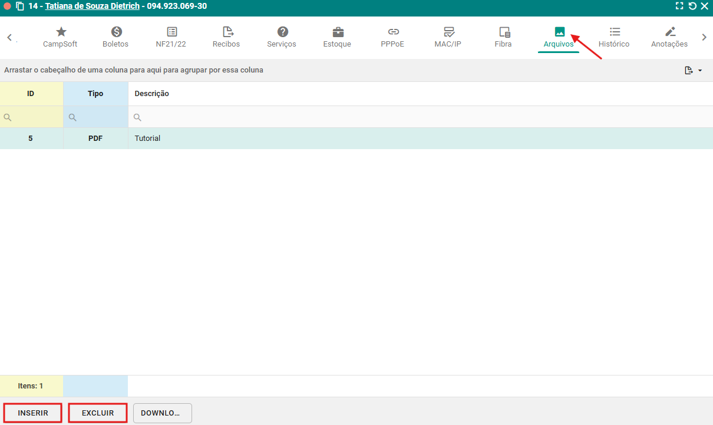Open the MAC/IP tab icon
The image size is (713, 425).
[448, 32]
